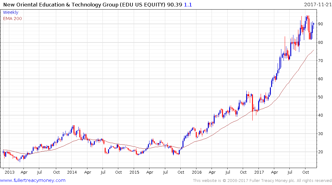Click the blue change value 1.1

point(188,5)
